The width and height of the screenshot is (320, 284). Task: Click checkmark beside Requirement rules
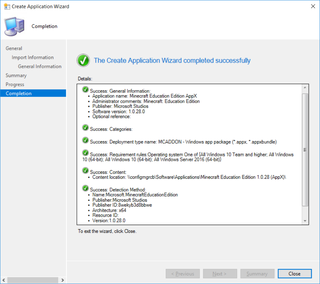click(x=85, y=153)
